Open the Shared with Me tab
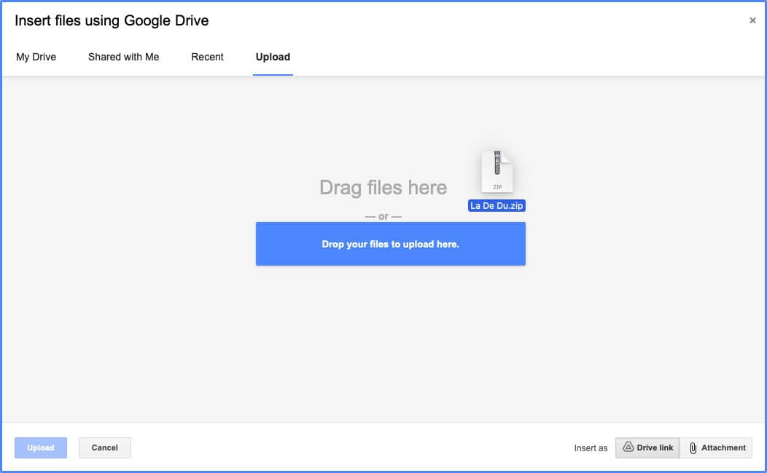The width and height of the screenshot is (767, 473). [x=122, y=57]
